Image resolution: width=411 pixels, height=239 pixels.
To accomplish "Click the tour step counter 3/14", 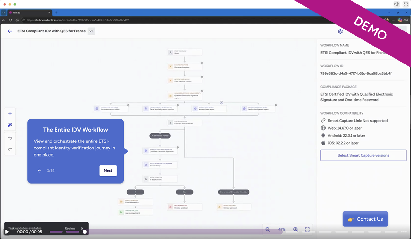I will pos(51,171).
